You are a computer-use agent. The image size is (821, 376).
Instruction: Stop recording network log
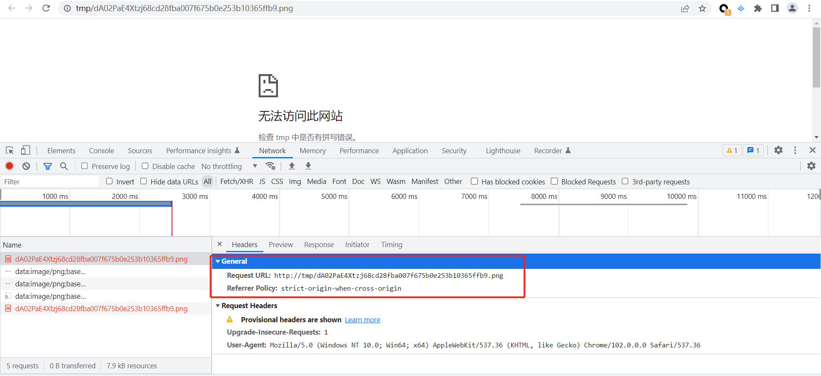[x=9, y=166]
